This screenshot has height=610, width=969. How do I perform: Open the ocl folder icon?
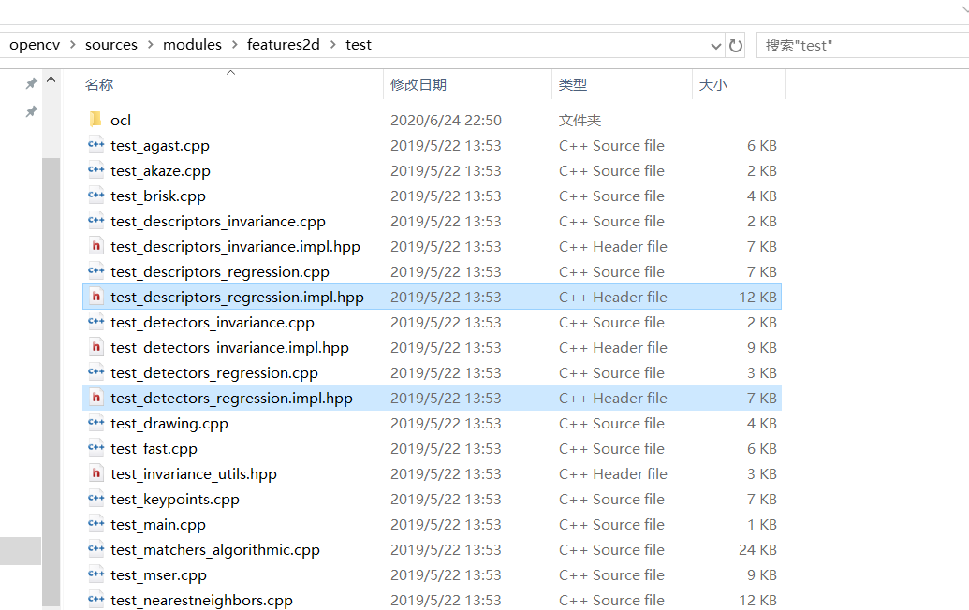pos(95,119)
